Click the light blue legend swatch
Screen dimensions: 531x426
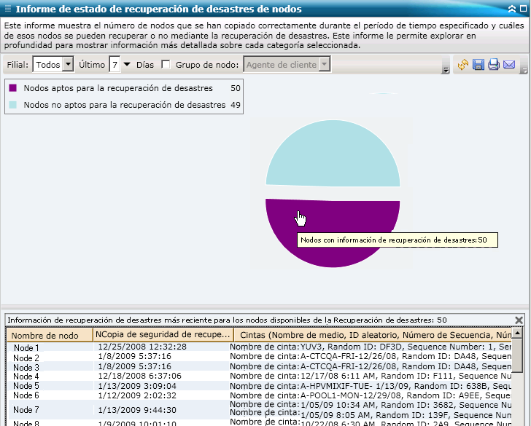click(13, 105)
